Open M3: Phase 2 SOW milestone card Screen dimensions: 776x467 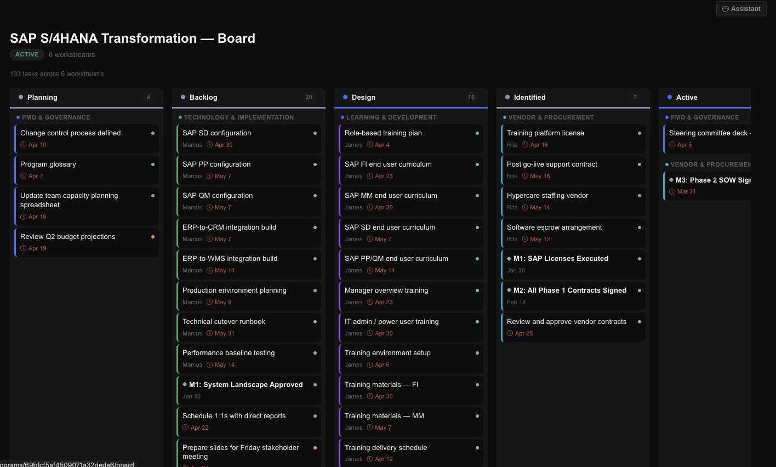[707, 186]
